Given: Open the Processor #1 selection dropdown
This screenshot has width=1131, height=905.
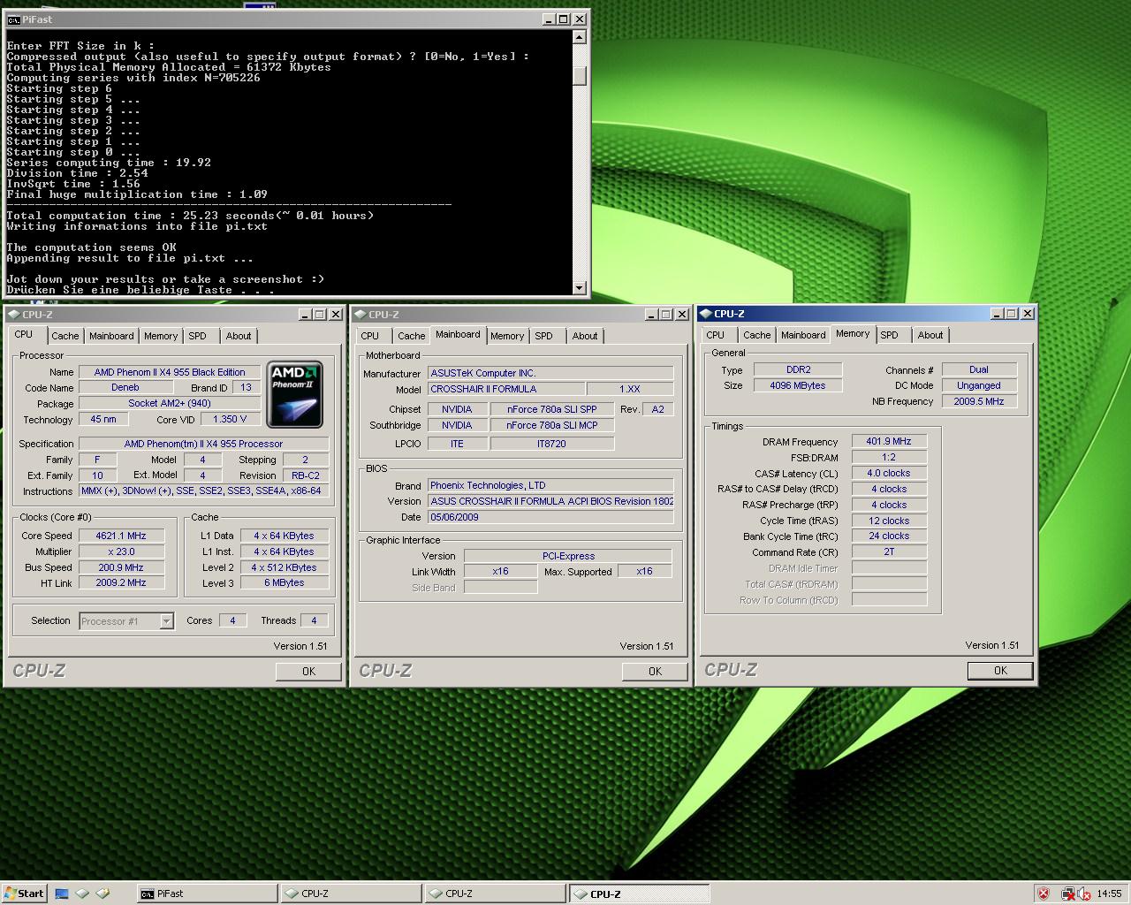Looking at the screenshot, I should [166, 621].
